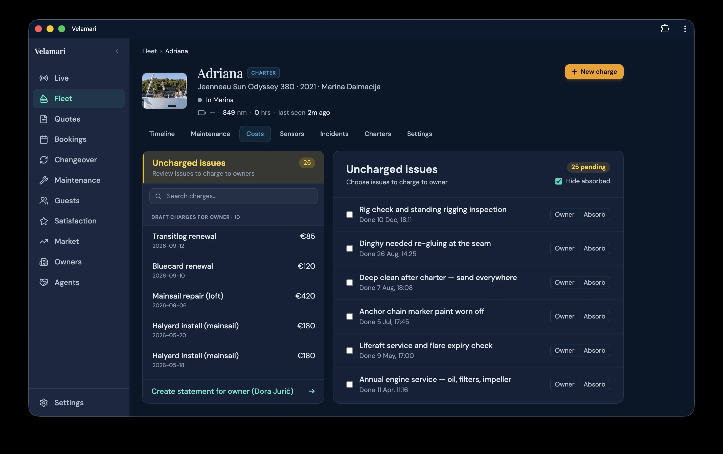This screenshot has width=723, height=454.
Task: Click the Owners building icon
Action: pos(44,262)
